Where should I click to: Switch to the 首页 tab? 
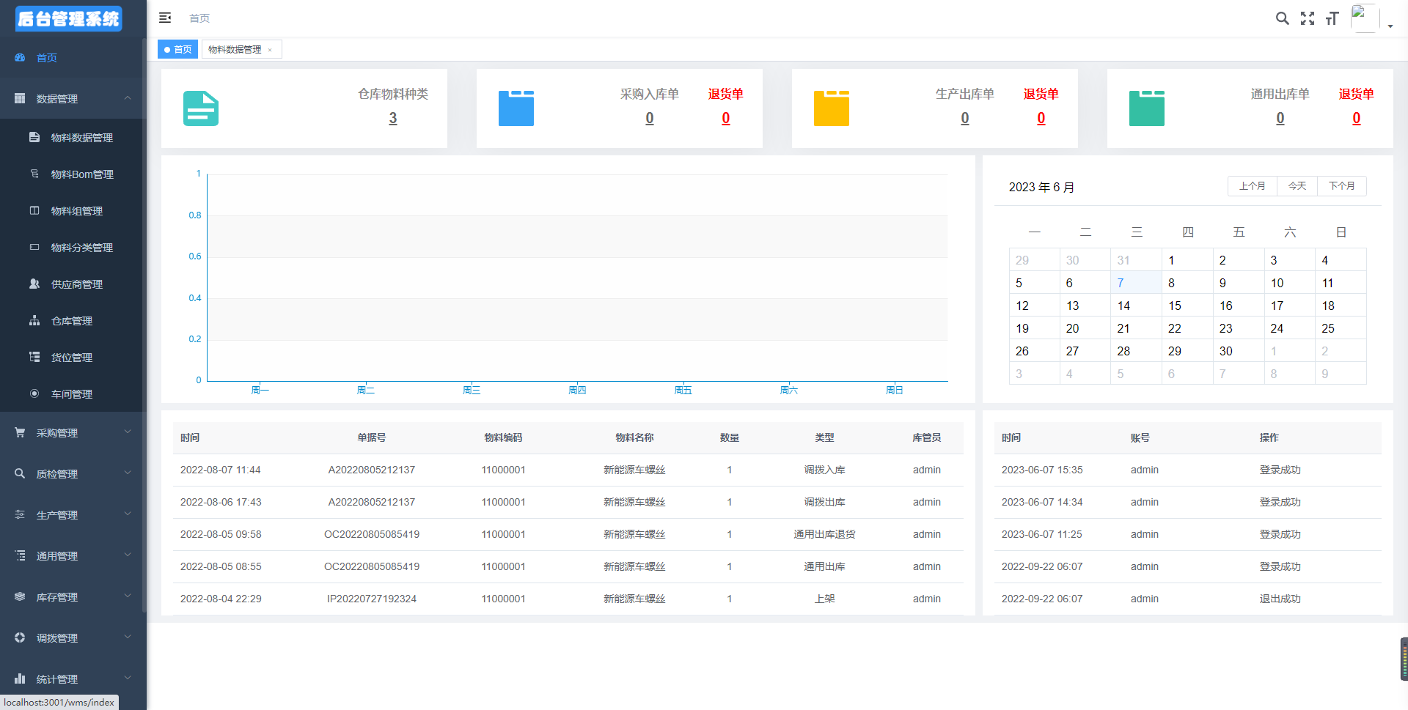click(x=177, y=49)
